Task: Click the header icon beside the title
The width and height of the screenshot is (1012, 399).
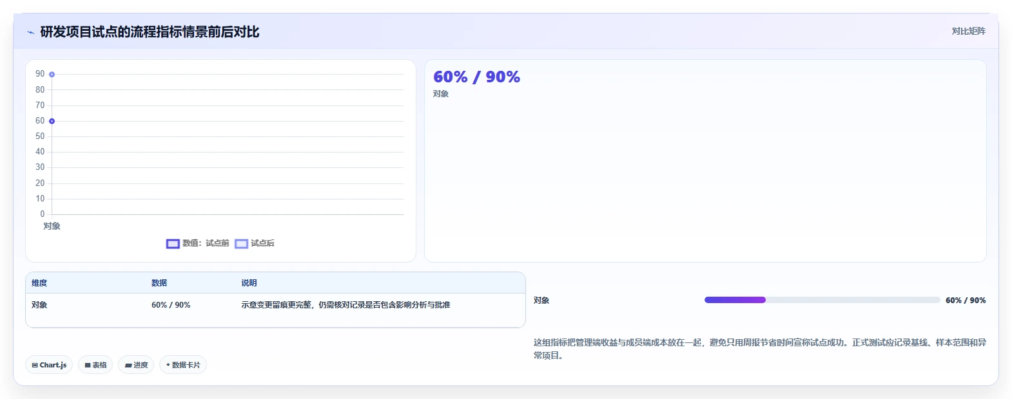Action: click(30, 32)
